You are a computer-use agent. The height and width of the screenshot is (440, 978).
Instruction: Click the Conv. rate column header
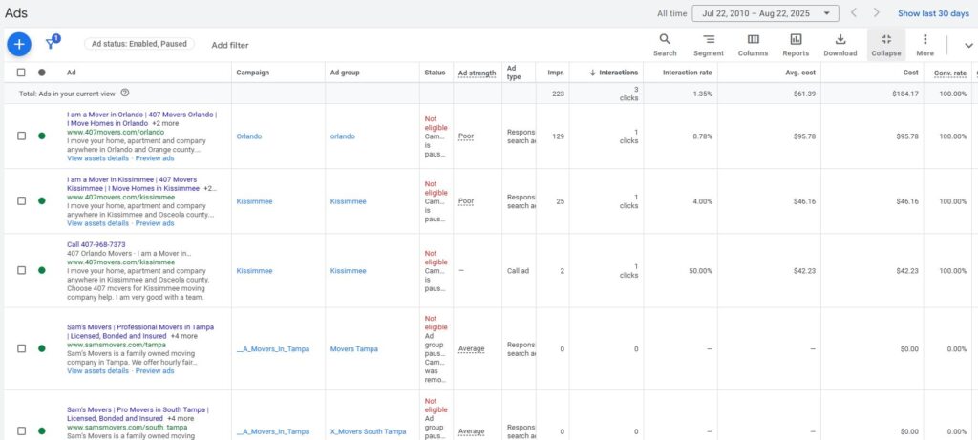(950, 73)
